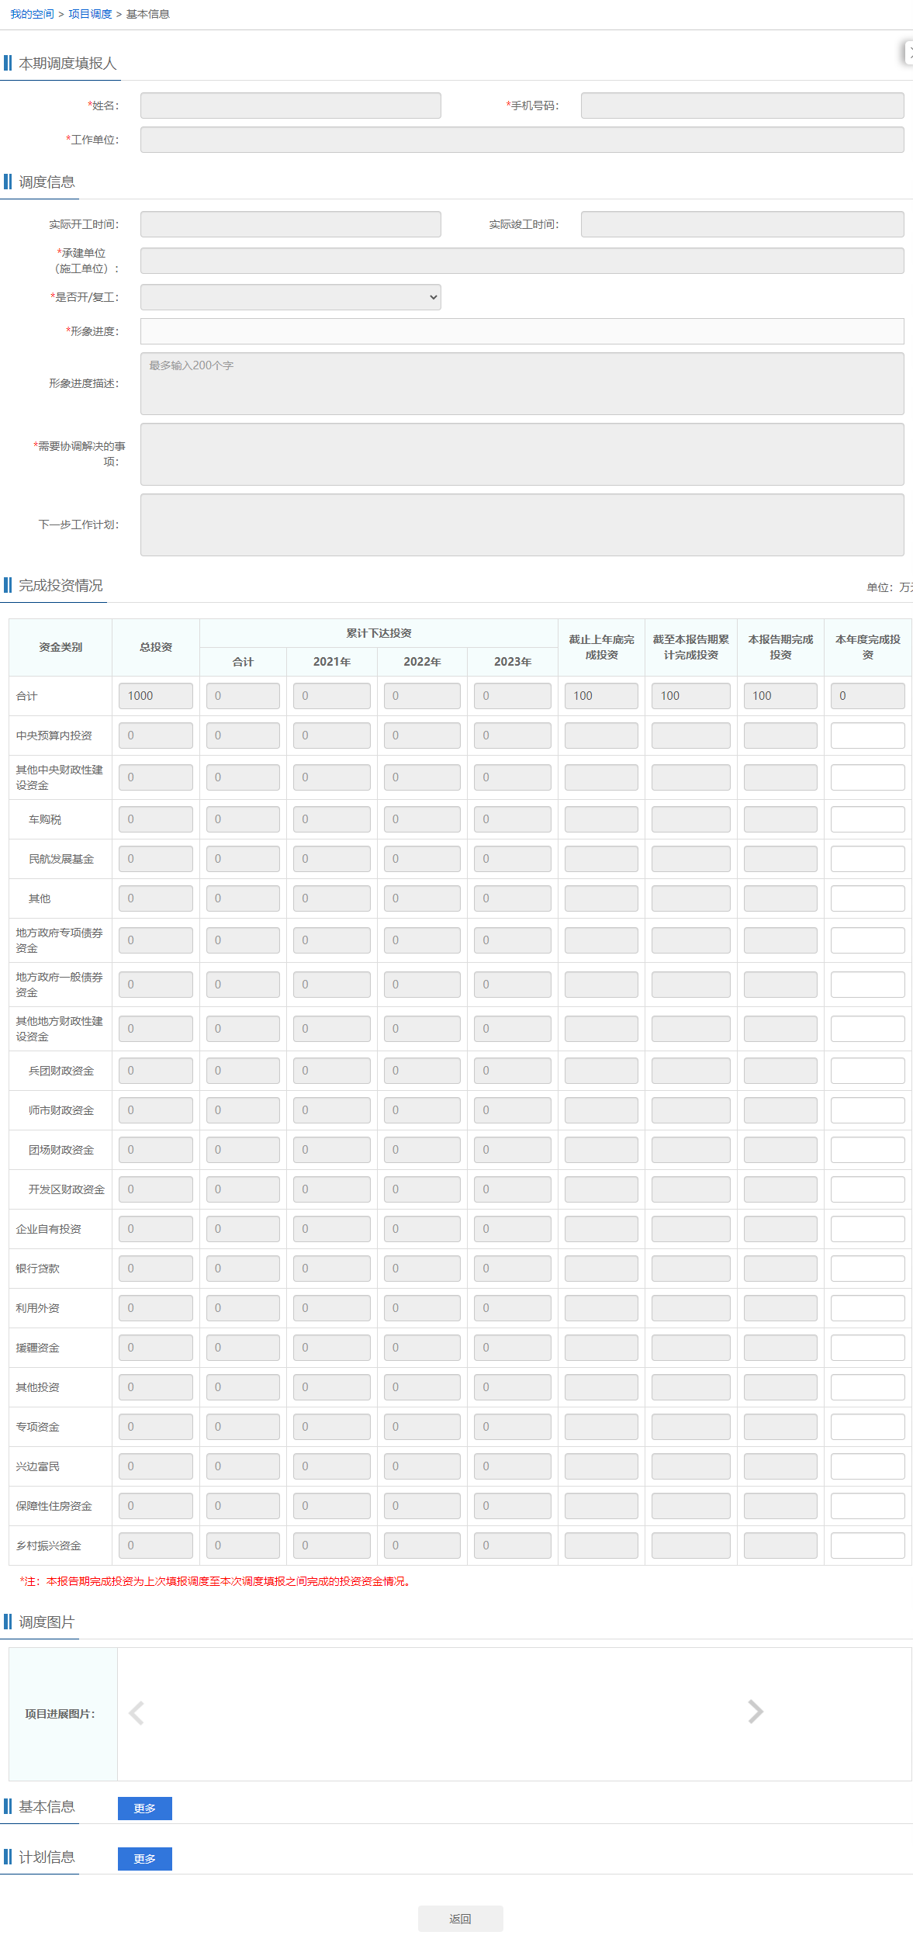Focus the 姓名 text field
Screen dimensions: 913x1942
[x=290, y=106]
